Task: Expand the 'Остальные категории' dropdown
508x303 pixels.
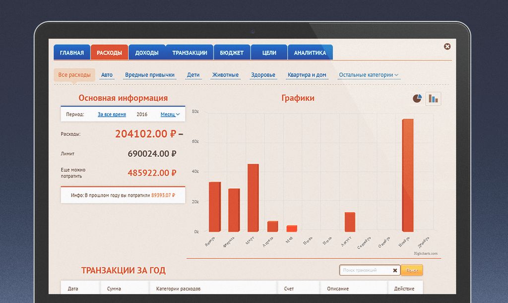Action: (369, 75)
